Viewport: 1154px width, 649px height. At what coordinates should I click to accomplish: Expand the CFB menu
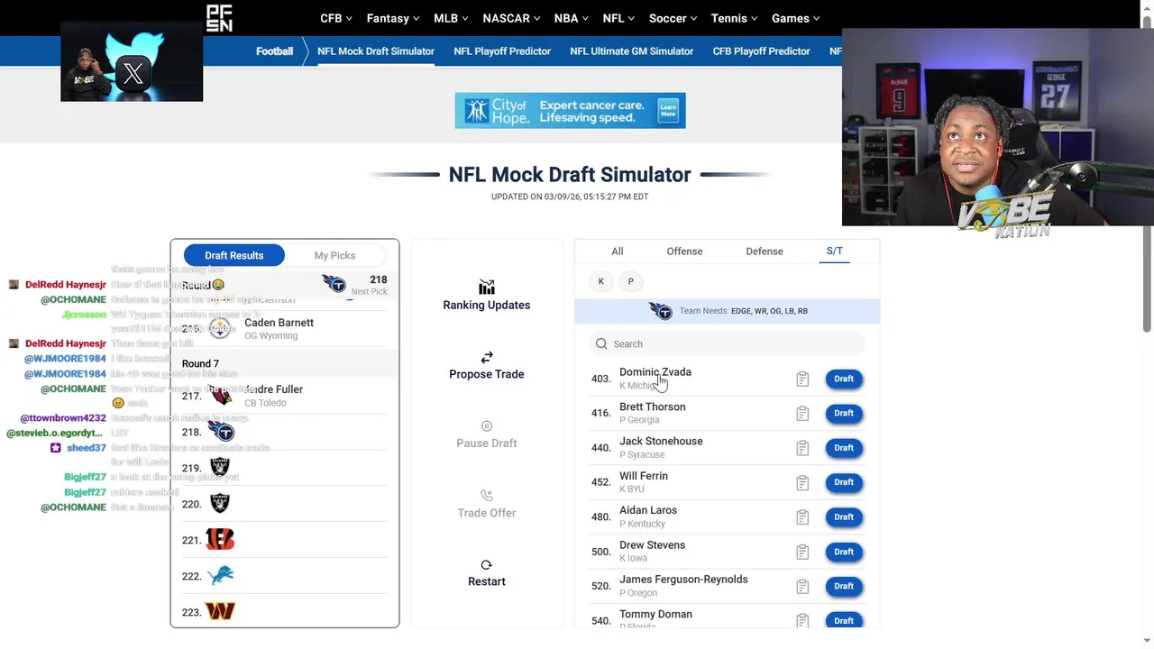pyautogui.click(x=336, y=18)
